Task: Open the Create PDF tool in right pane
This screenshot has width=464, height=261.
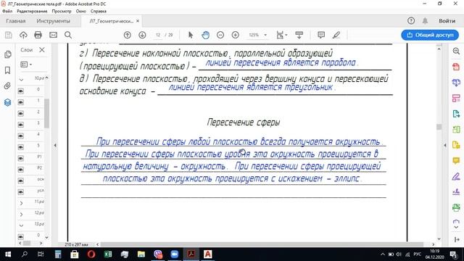Action: tap(456, 67)
